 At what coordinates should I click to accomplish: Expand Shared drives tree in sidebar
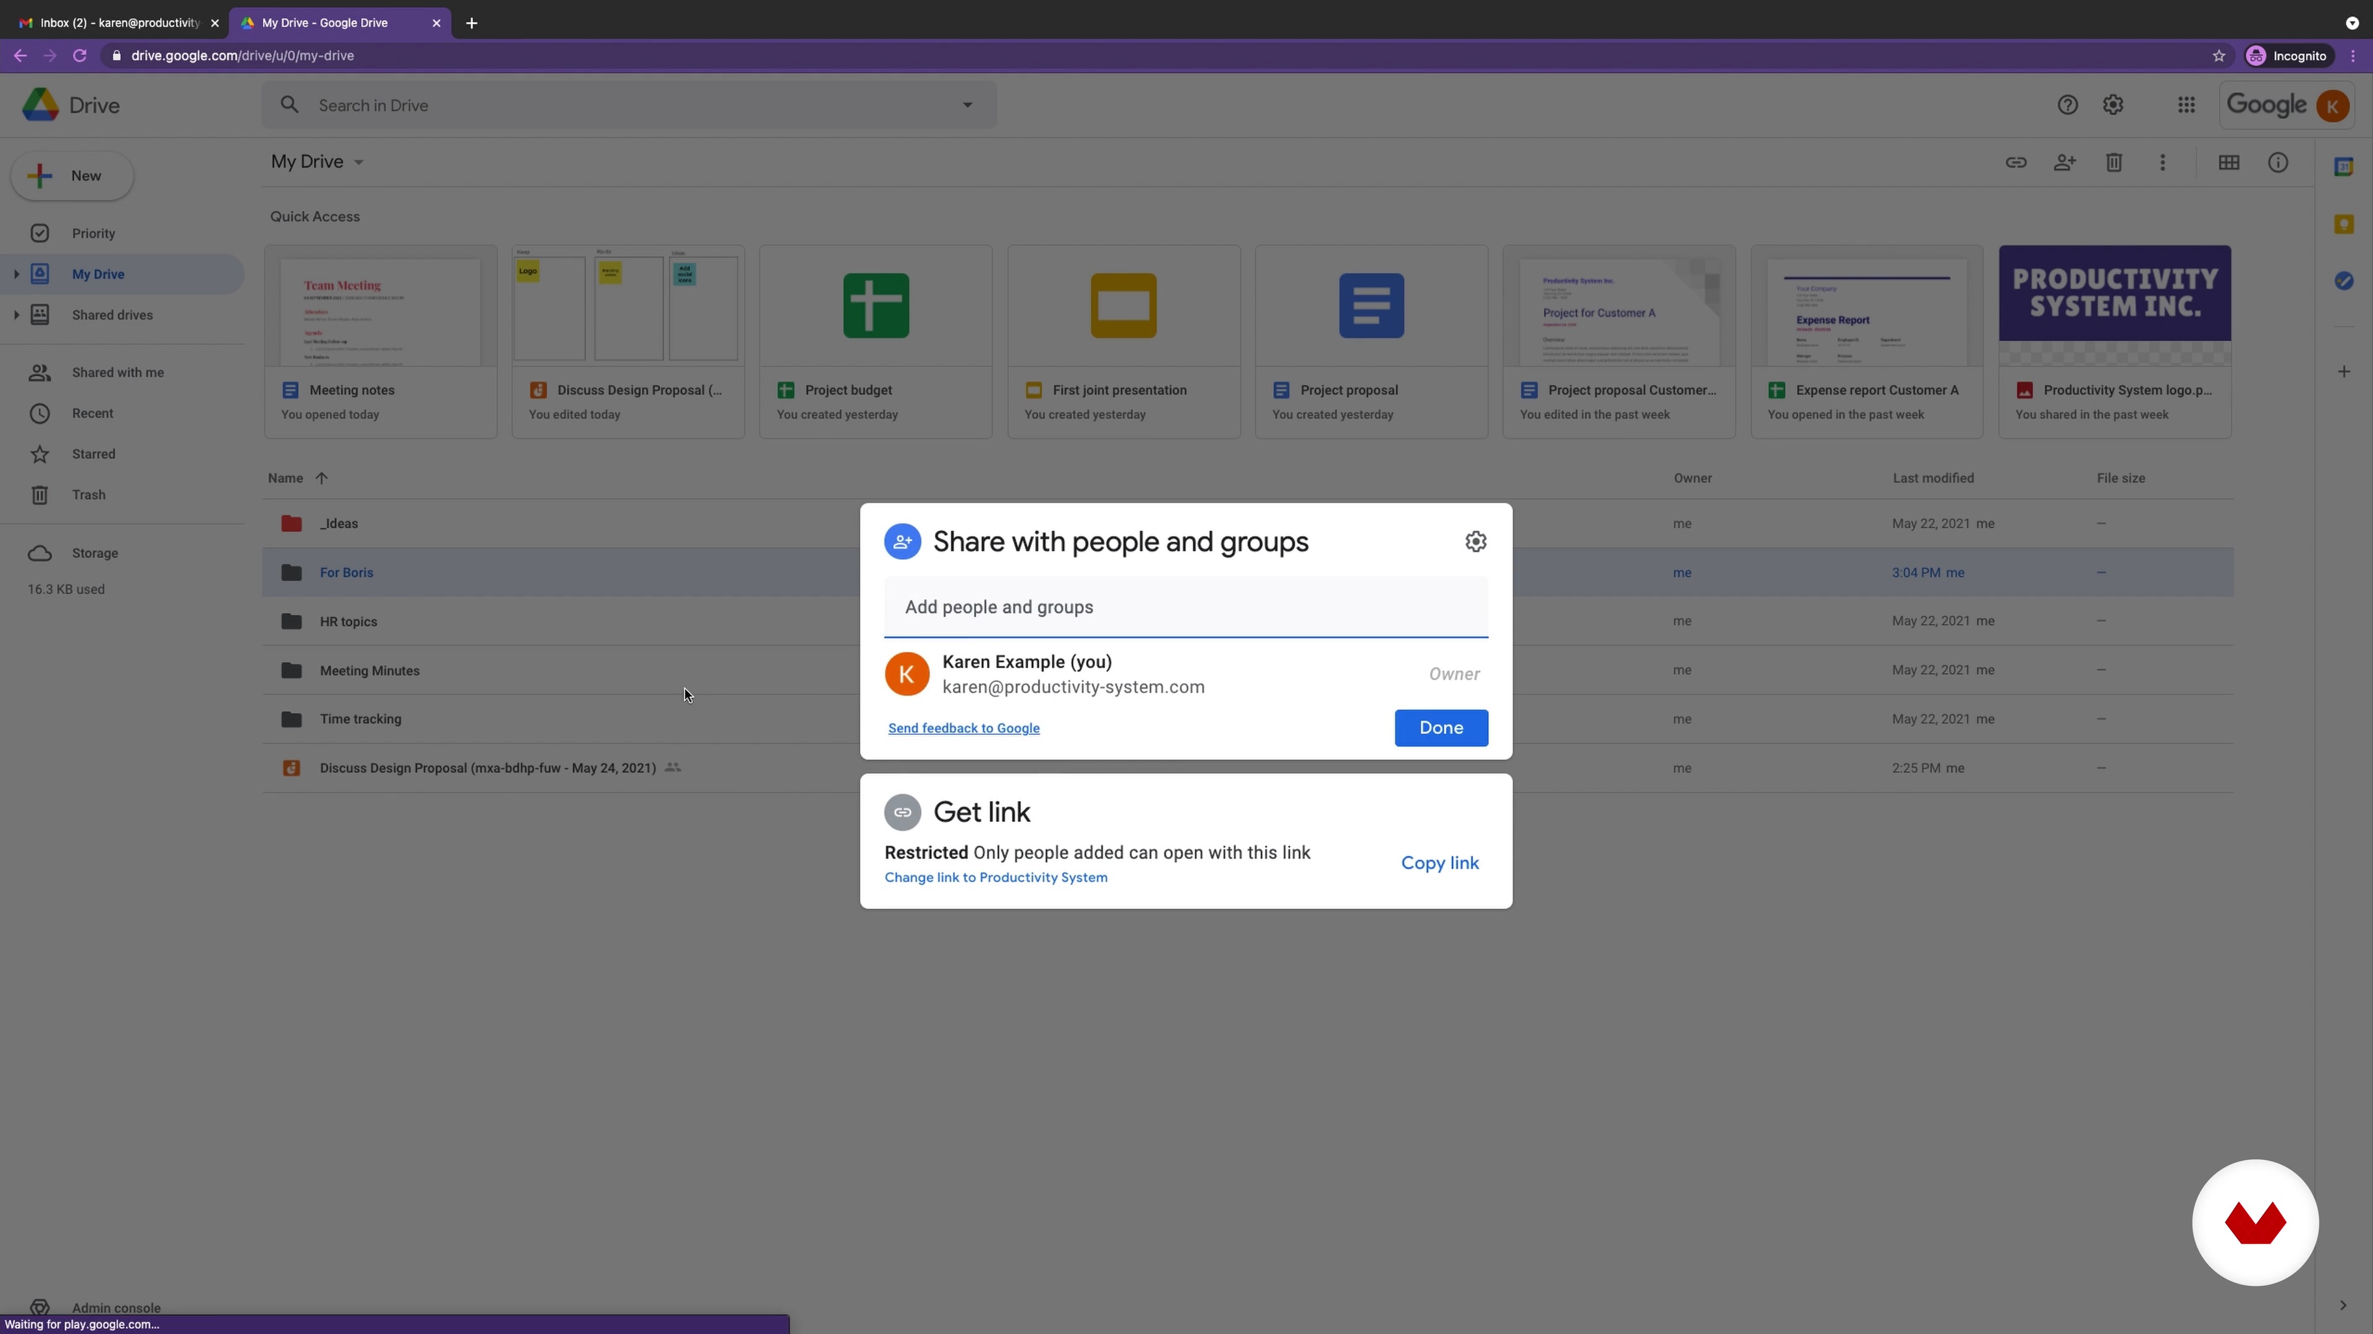(15, 315)
